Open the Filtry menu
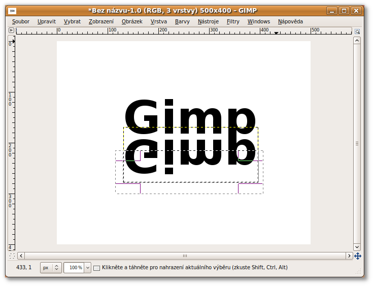Viewport: 373px width, 286px height. [x=233, y=21]
